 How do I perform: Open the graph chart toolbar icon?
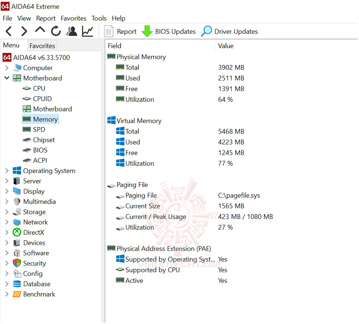(x=88, y=31)
